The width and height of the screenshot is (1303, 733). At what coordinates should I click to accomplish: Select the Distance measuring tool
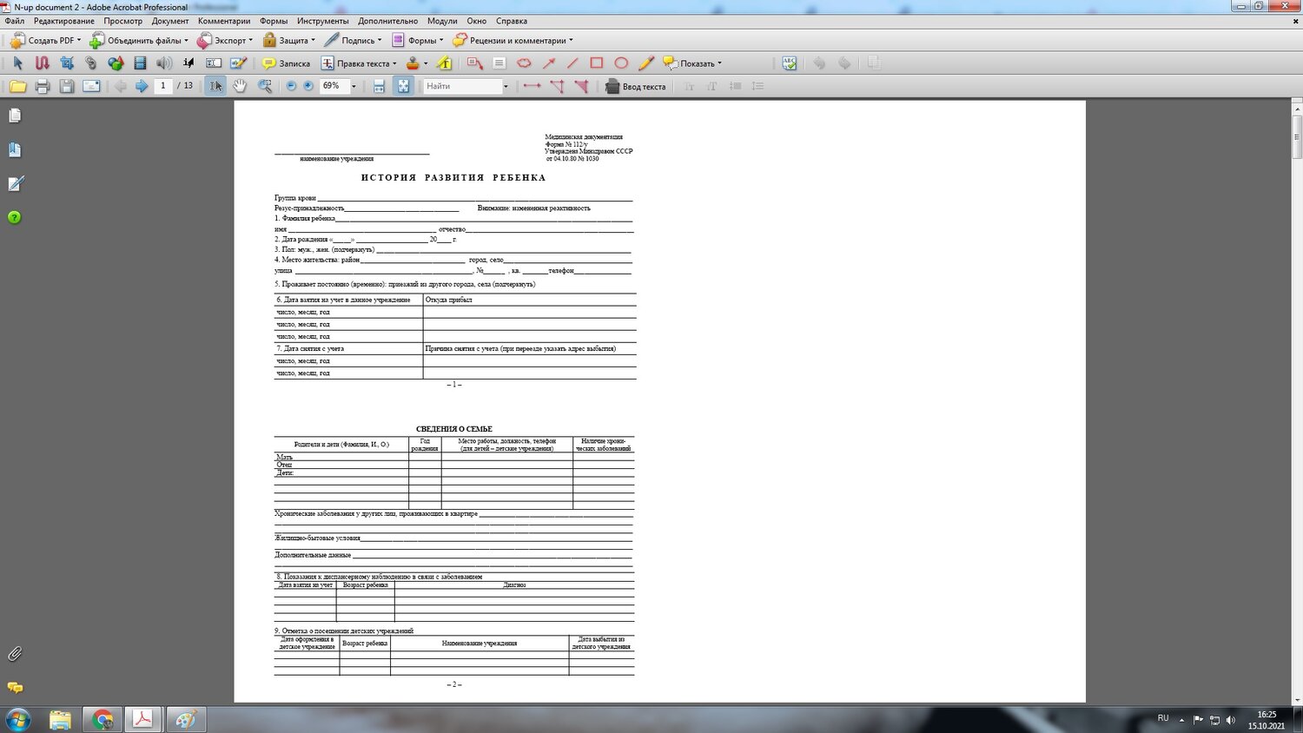pos(532,86)
